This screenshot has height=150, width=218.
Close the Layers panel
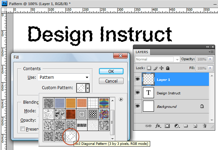(x=213, y=47)
